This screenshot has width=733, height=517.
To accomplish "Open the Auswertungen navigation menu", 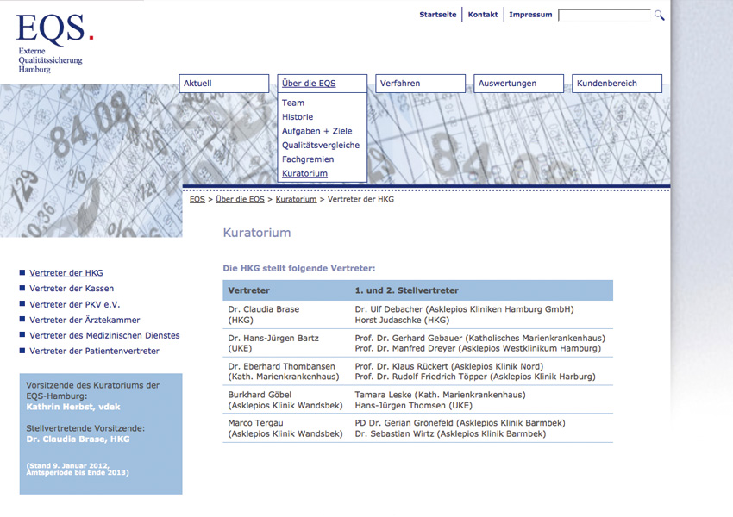I will pos(518,84).
